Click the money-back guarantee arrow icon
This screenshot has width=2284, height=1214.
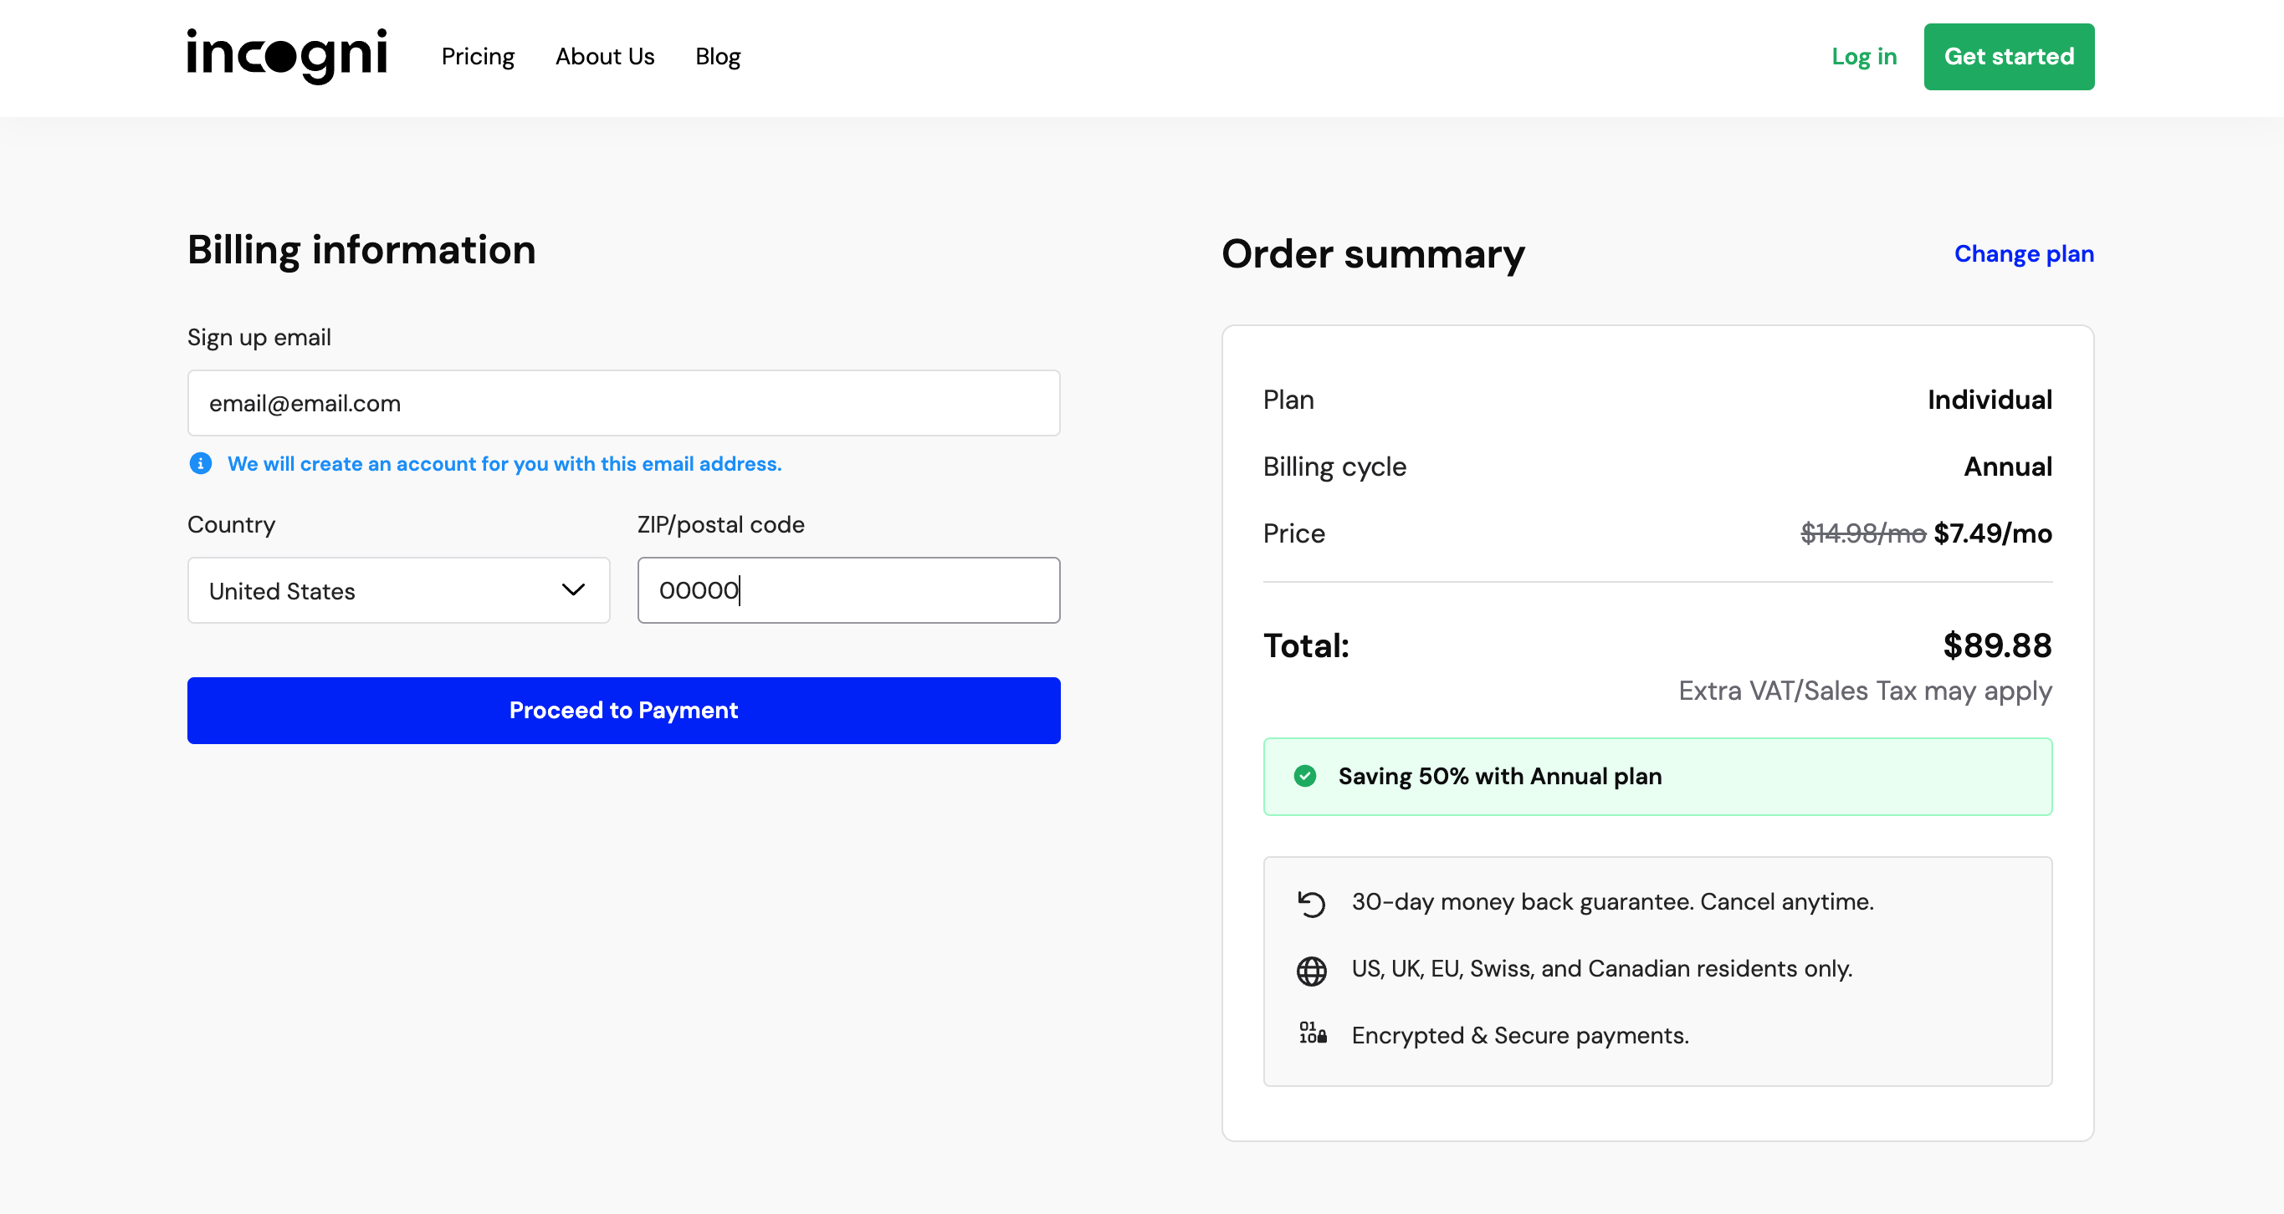pos(1311,902)
